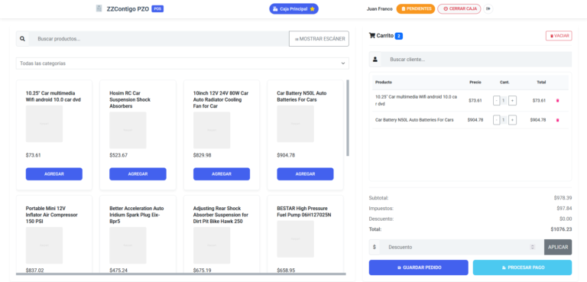The image size is (587, 282).
Task: Click the Portable Mini 12V Inflator title
Action: click(x=52, y=215)
